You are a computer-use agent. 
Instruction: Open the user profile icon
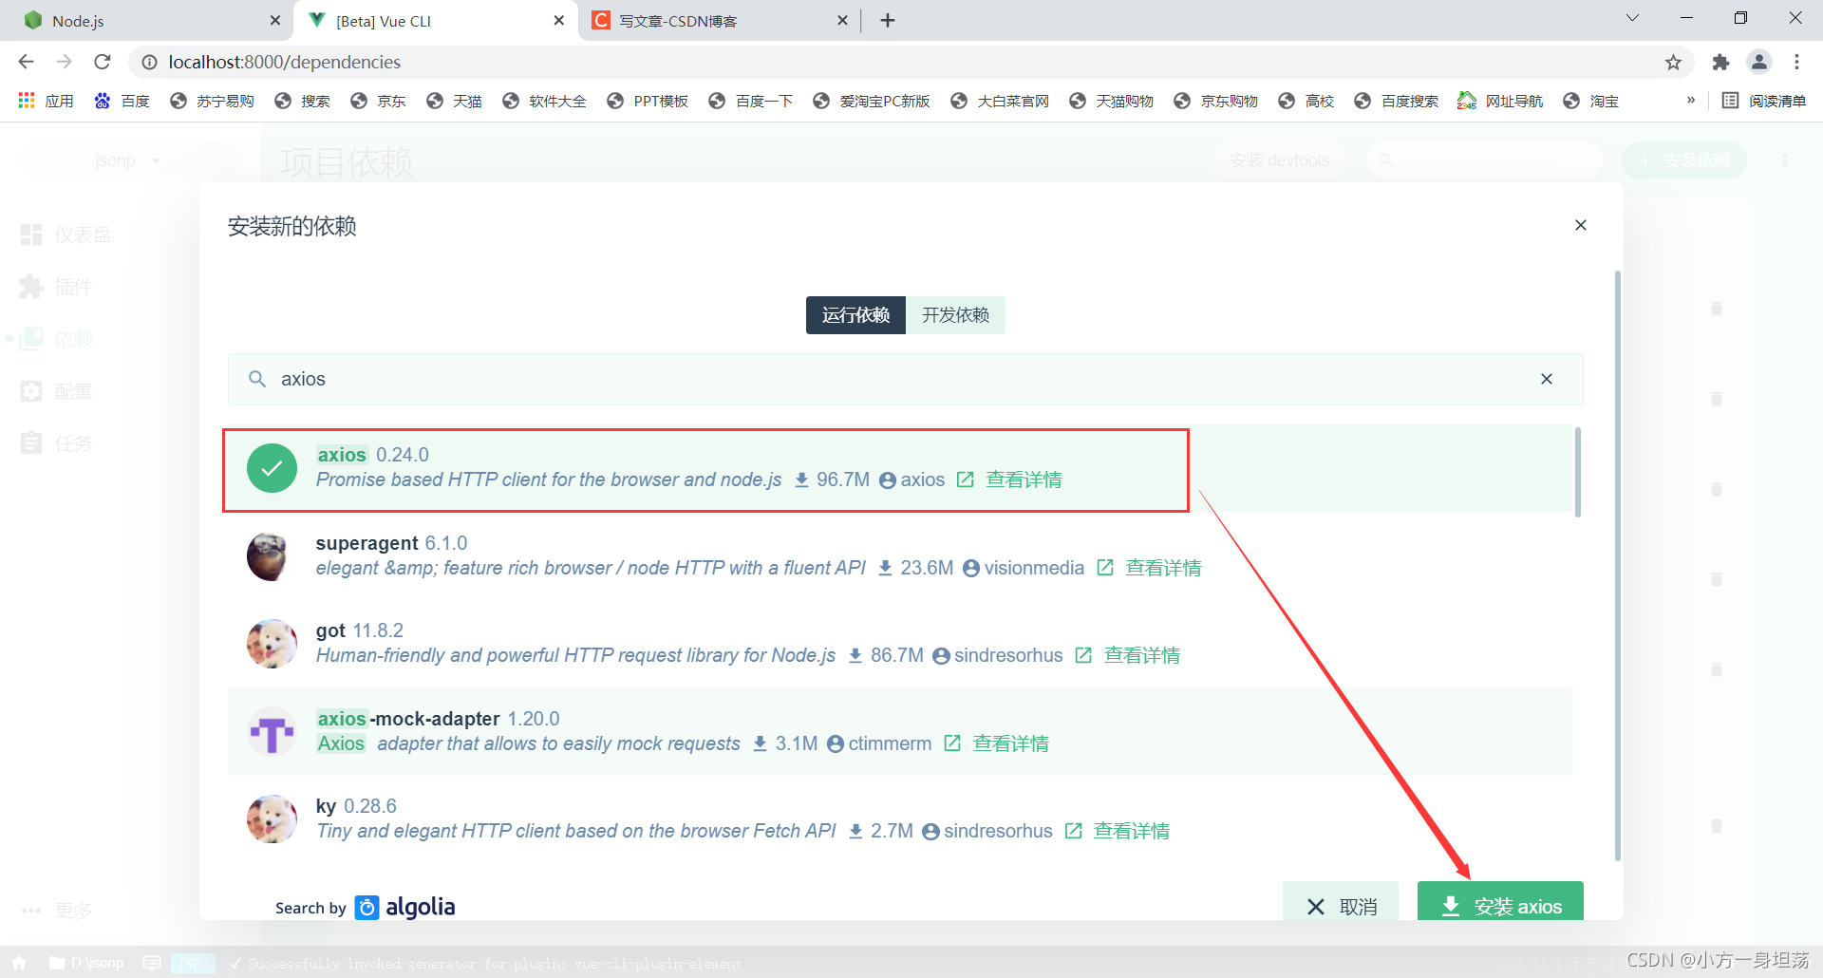click(x=1759, y=62)
